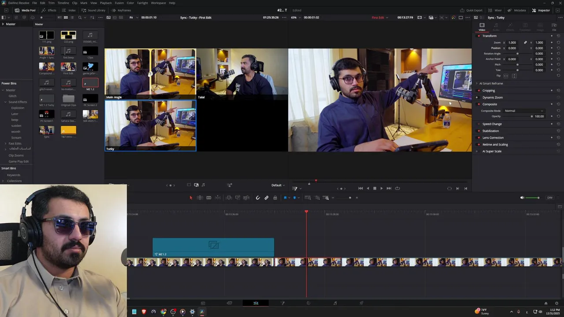Open the Index panel

(x=69, y=10)
